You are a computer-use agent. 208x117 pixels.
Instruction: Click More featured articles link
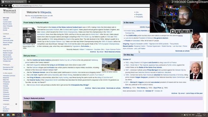point(112,52)
